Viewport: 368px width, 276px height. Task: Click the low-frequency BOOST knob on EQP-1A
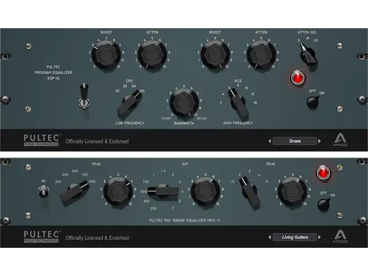106,55
